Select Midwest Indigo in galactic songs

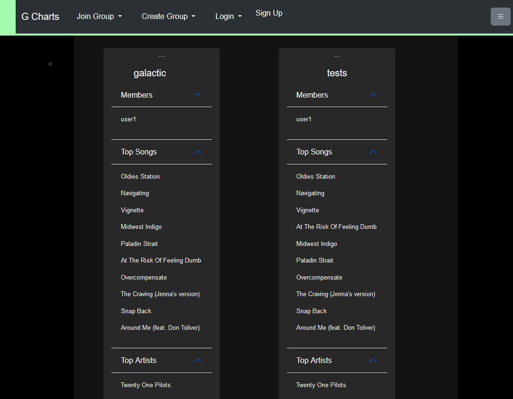(x=141, y=227)
